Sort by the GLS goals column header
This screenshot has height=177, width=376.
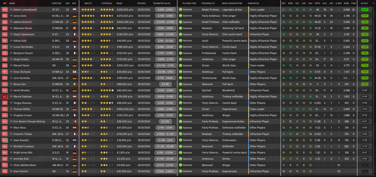[x=325, y=3]
